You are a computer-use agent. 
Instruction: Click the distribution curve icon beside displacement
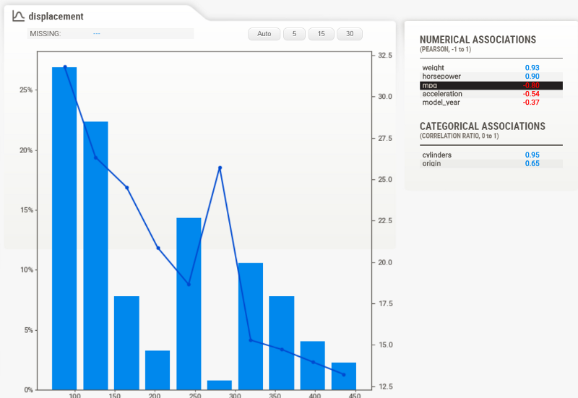coord(18,16)
